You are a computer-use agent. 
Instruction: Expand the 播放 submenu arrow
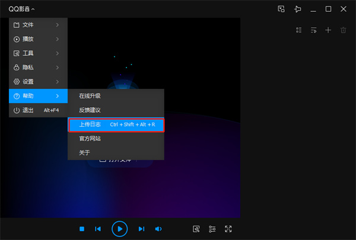pos(58,39)
